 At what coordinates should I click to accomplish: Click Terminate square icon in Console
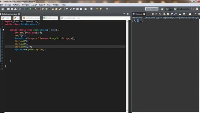(x=153, y=14)
